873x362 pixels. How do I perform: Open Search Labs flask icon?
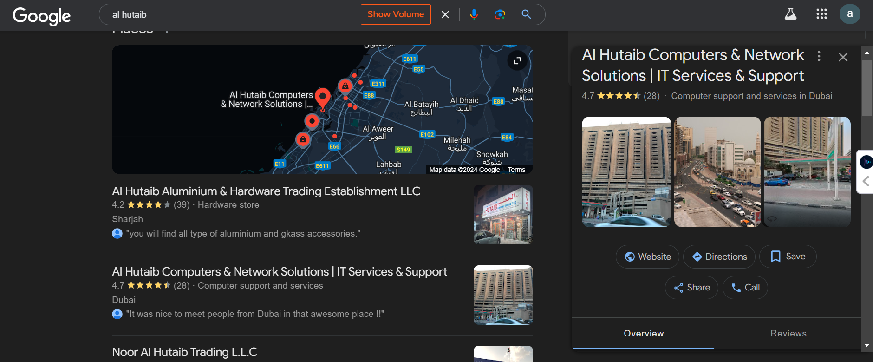pos(790,14)
